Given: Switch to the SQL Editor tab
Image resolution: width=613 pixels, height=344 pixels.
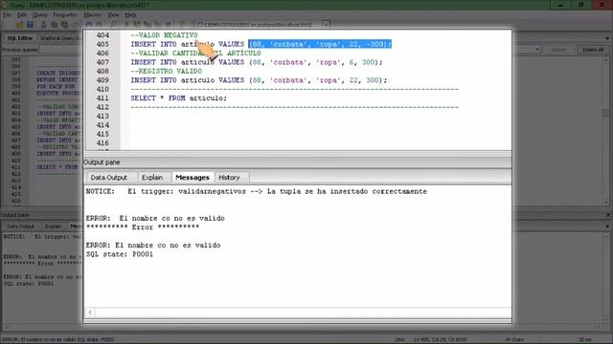Looking at the screenshot, I should [x=19, y=38].
